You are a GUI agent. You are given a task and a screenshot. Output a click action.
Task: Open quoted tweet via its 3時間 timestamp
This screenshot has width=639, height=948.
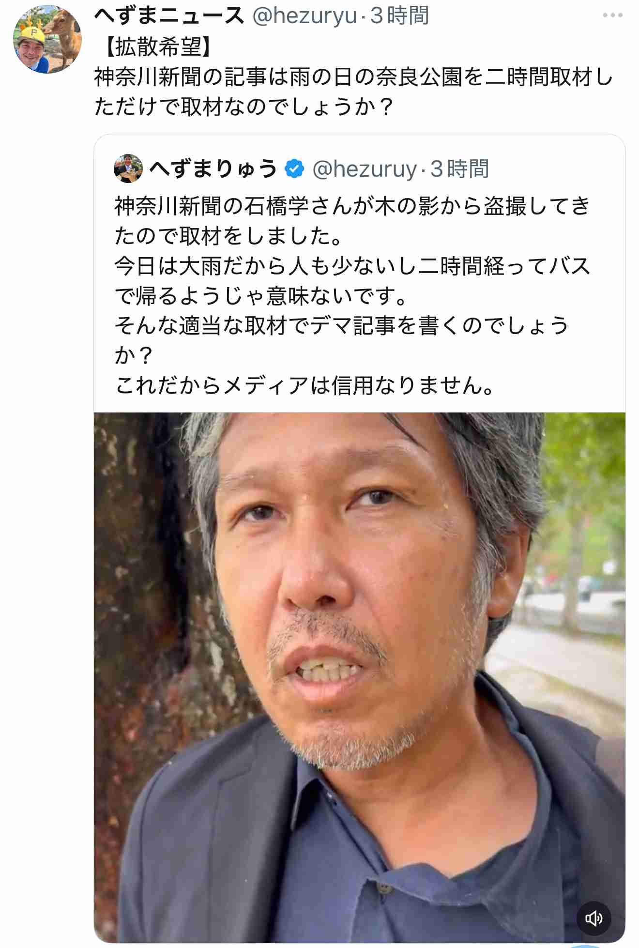pyautogui.click(x=460, y=169)
